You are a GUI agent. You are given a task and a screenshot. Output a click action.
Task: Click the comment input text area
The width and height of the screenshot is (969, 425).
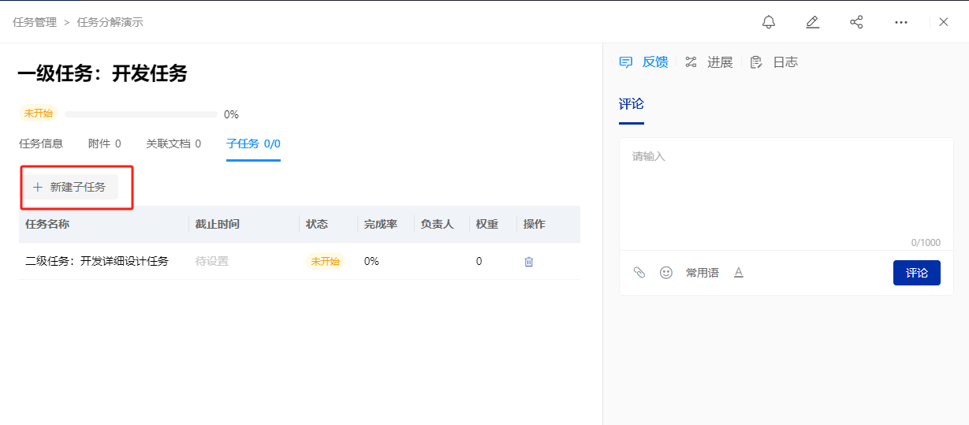pyautogui.click(x=788, y=194)
